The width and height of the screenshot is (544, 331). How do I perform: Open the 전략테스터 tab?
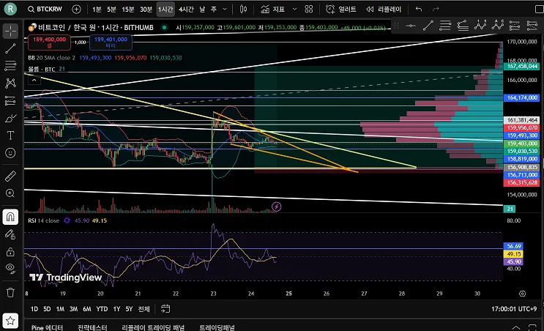[92, 327]
